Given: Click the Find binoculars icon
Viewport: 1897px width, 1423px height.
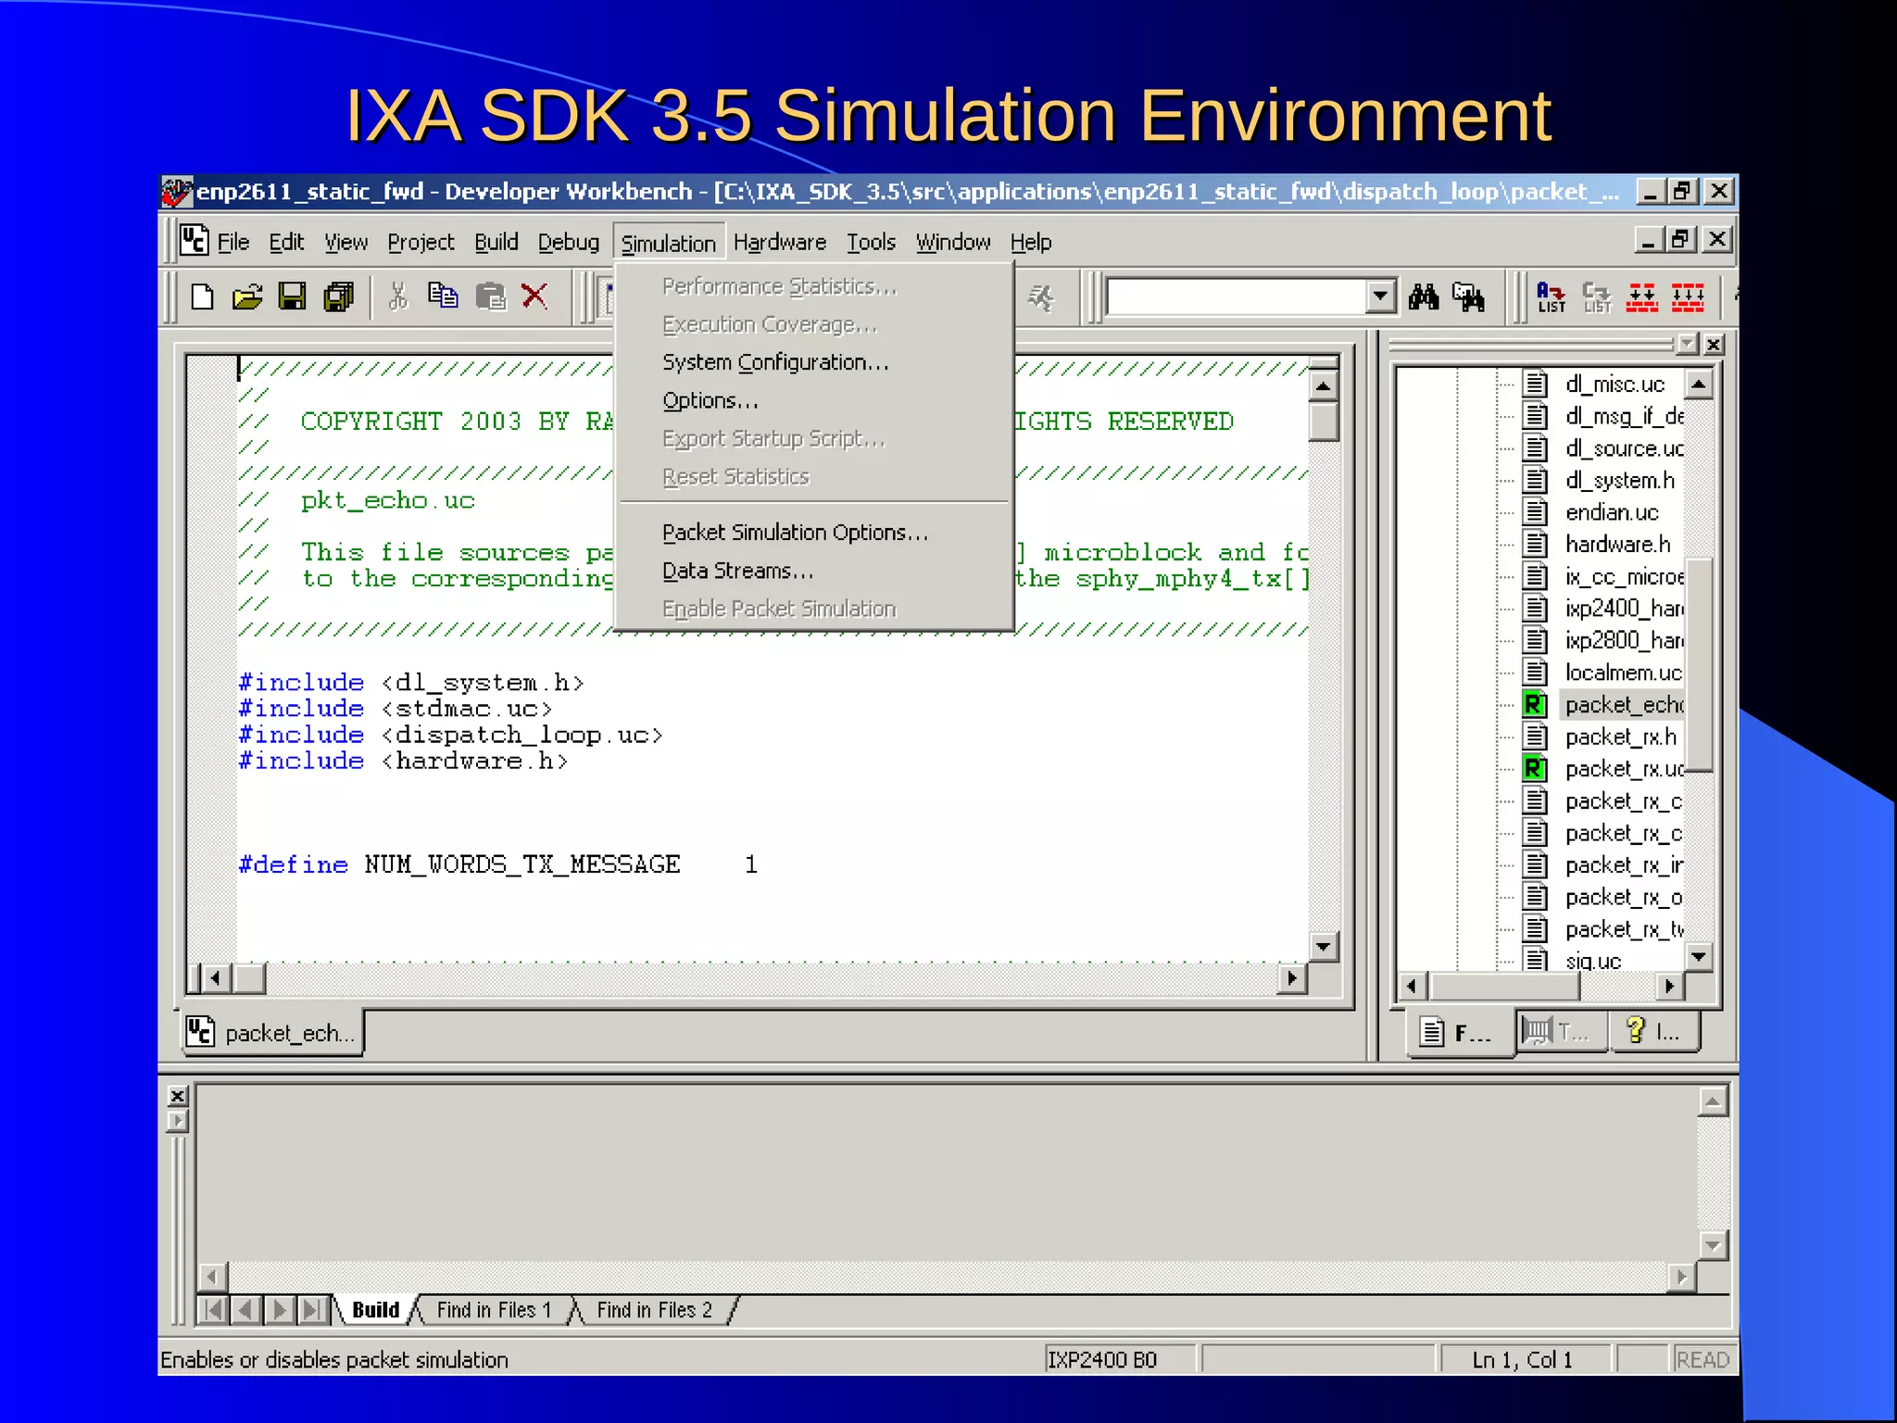Looking at the screenshot, I should [x=1424, y=297].
